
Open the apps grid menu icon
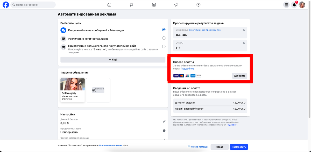coord(286,4)
